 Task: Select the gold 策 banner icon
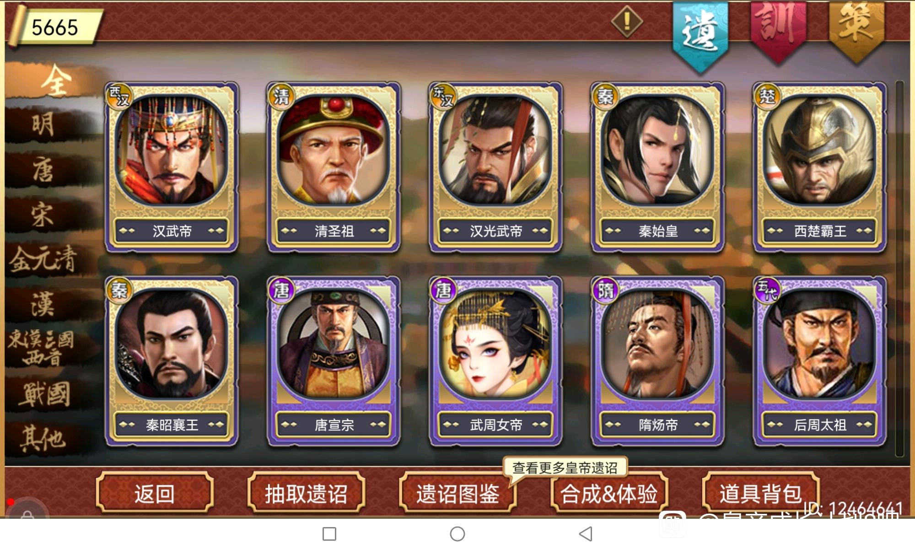pyautogui.click(x=856, y=31)
